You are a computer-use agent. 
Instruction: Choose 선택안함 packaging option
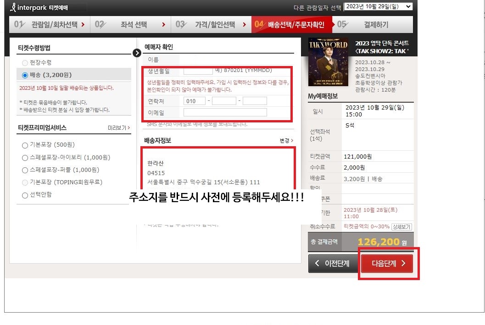pos(25,195)
